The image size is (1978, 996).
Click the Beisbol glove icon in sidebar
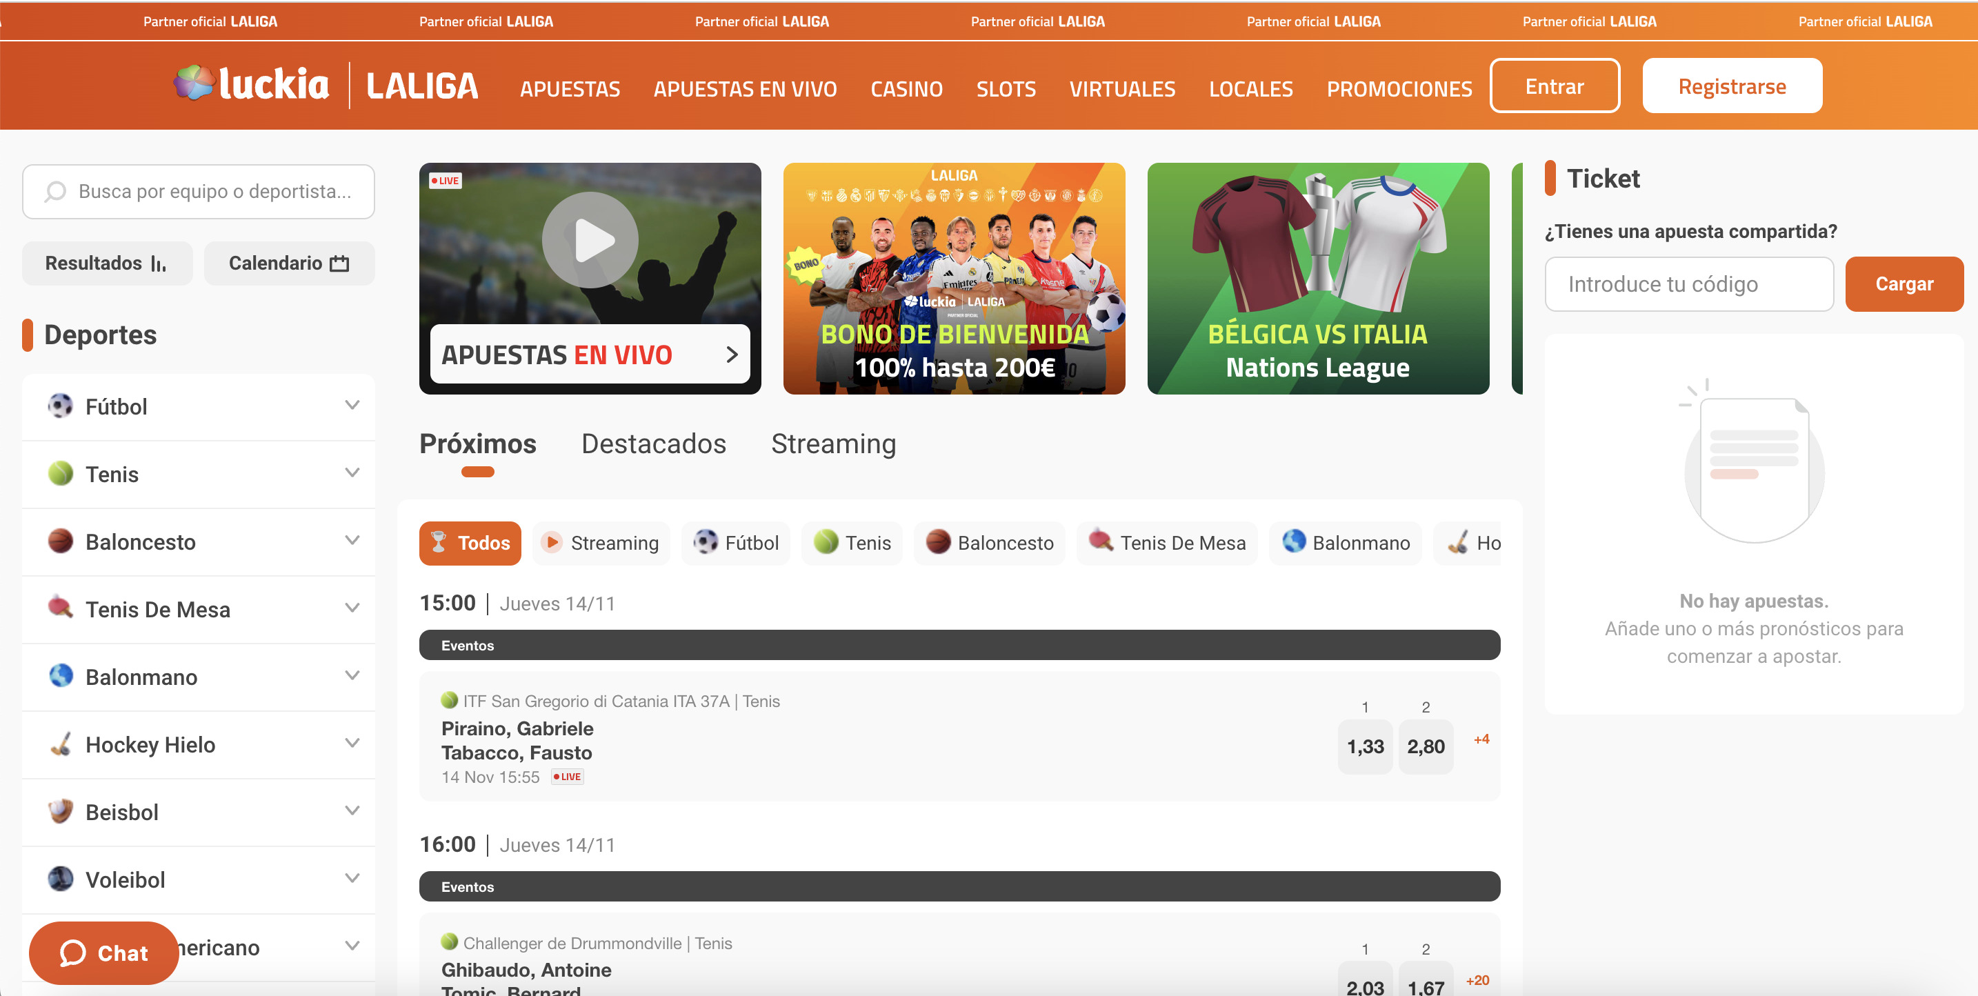coord(61,811)
